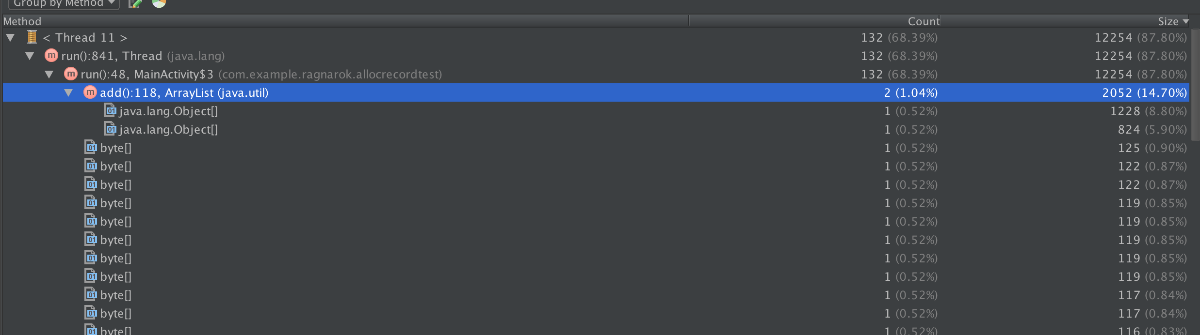This screenshot has width=1200, height=335.
Task: Collapse the run():841, Thread node
Action: [x=30, y=56]
